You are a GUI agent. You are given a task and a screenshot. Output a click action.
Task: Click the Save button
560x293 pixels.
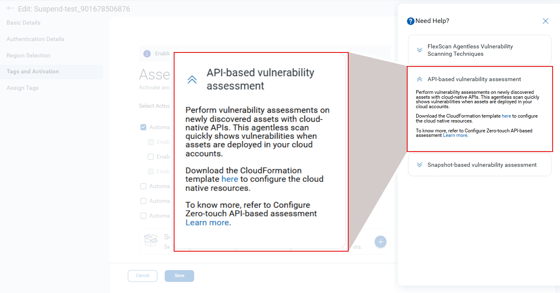(179, 276)
